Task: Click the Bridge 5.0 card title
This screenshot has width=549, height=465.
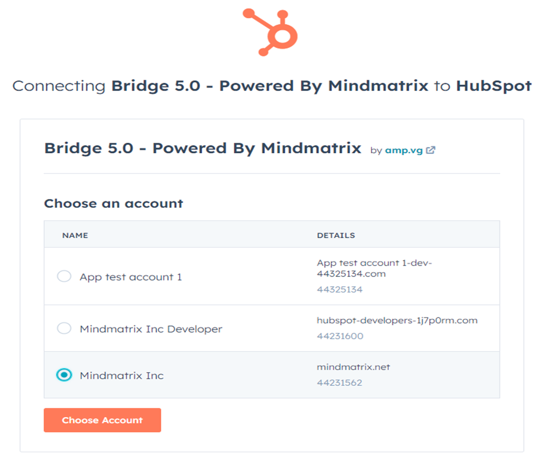Action: click(202, 149)
